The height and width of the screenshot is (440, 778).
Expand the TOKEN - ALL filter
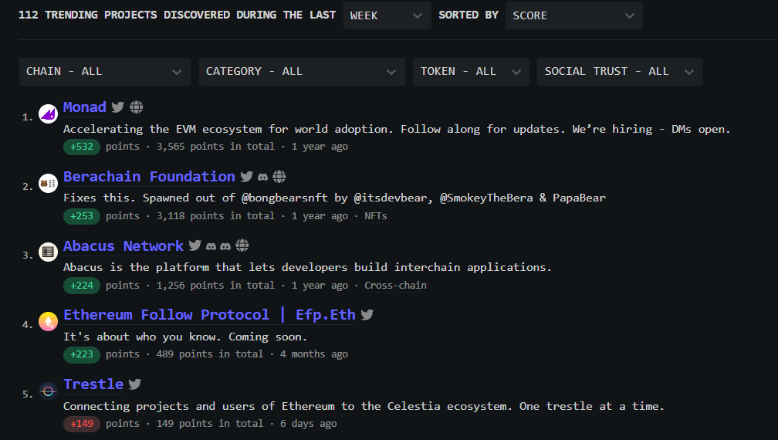click(471, 72)
